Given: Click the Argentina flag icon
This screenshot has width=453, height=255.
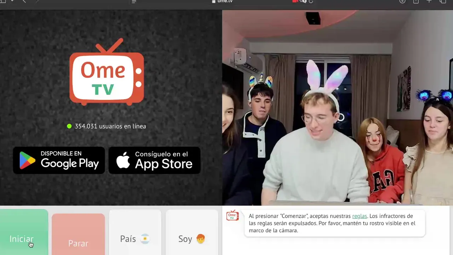Looking at the screenshot, I should (x=145, y=239).
